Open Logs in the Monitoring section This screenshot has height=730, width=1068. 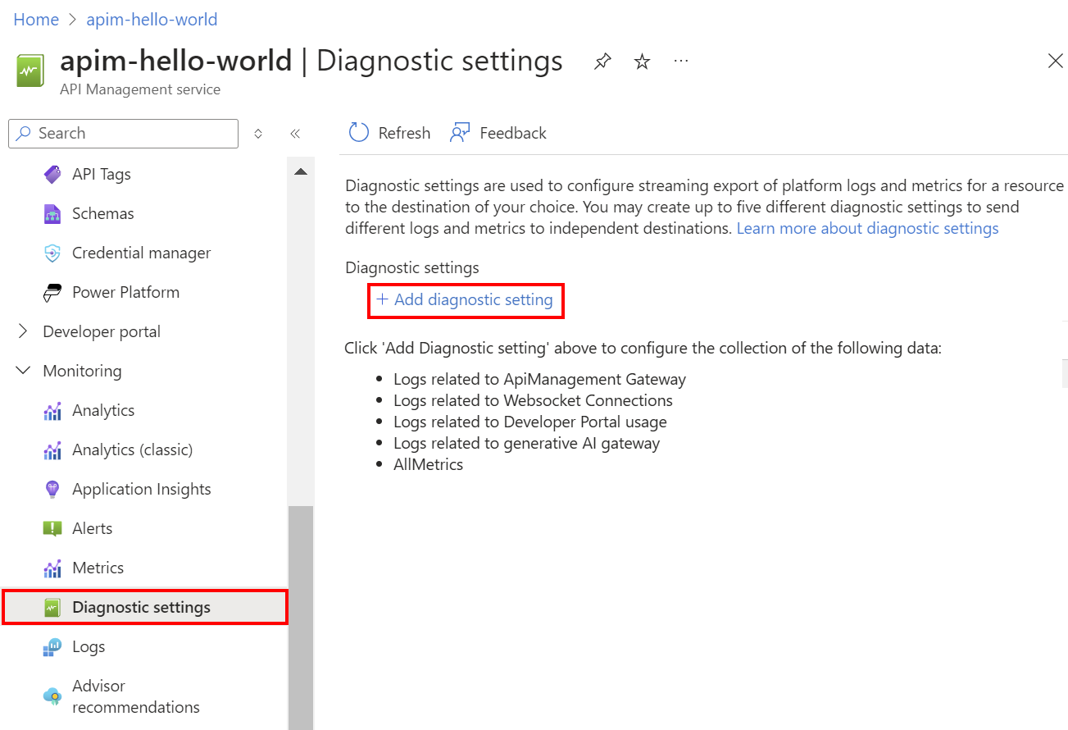89,646
